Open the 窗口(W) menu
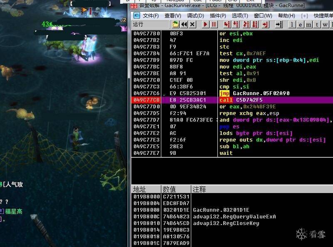The height and width of the screenshot is (247, 333). tap(263, 15)
